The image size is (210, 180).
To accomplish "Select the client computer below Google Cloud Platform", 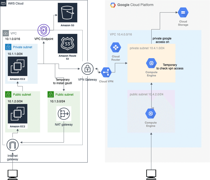I will click(x=151, y=175).
